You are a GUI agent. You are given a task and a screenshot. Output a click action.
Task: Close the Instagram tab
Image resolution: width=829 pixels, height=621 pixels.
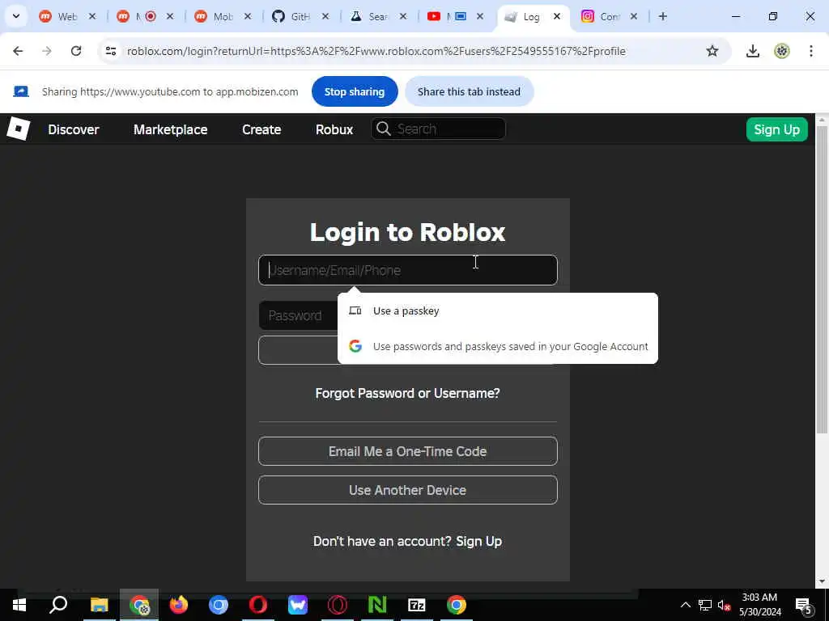[633, 16]
